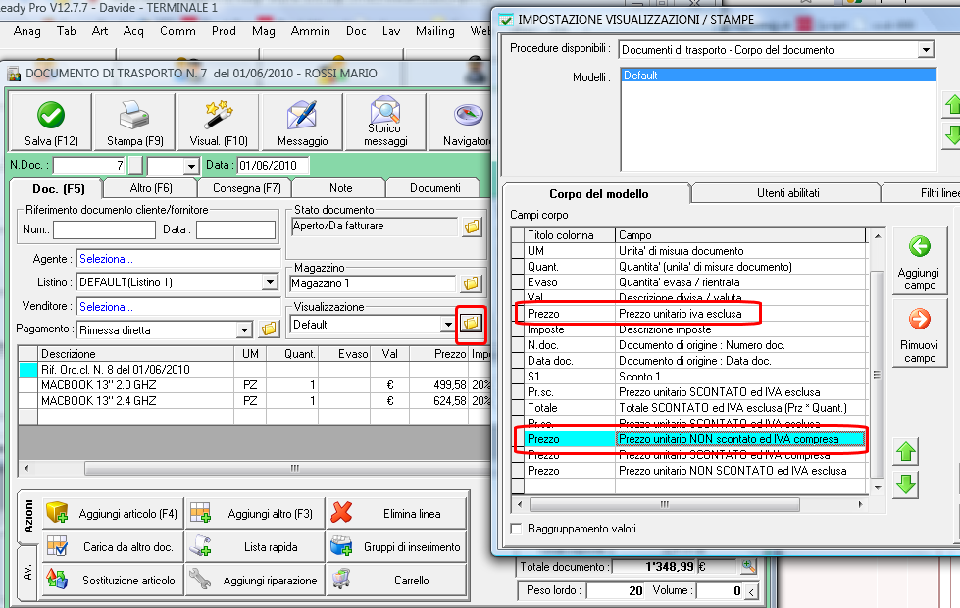Screen dimensions: 960x608
Task: Switch to Utenti abilitati tab
Action: click(x=788, y=193)
